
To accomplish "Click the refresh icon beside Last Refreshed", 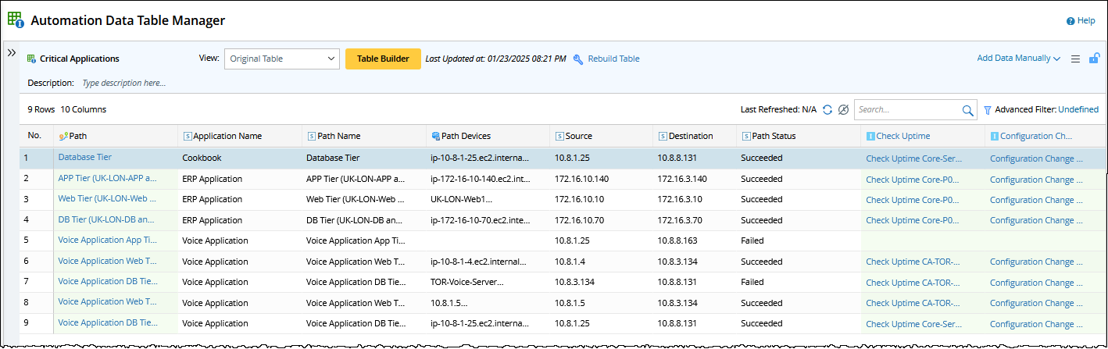I will tap(827, 110).
